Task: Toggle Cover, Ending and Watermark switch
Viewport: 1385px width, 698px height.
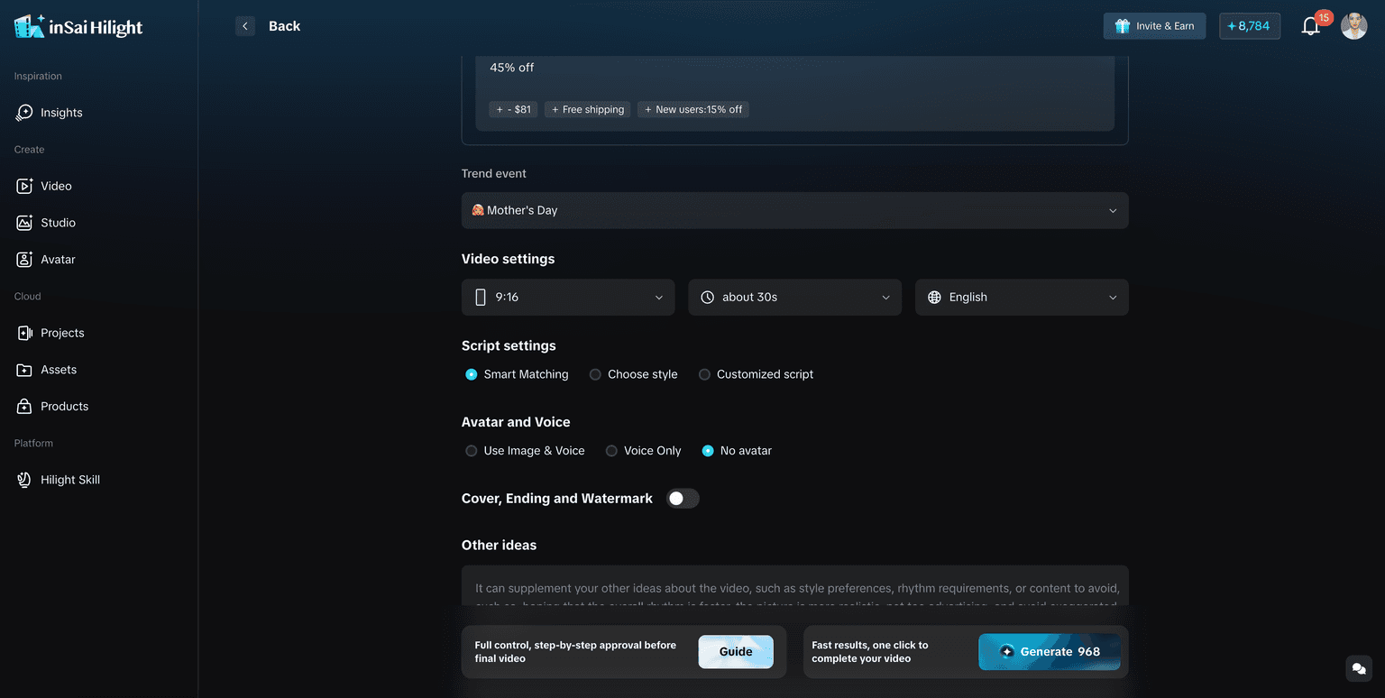Action: click(683, 499)
